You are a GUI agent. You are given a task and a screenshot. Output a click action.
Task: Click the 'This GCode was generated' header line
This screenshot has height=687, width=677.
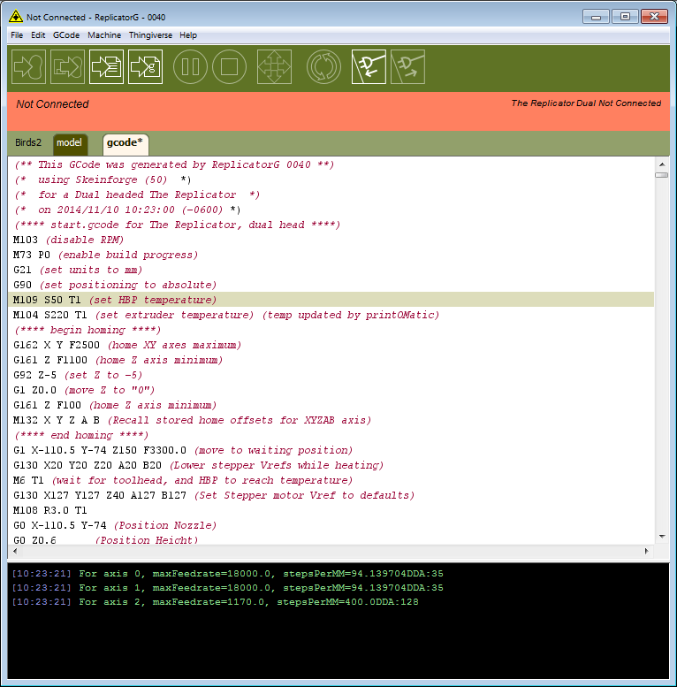(174, 164)
